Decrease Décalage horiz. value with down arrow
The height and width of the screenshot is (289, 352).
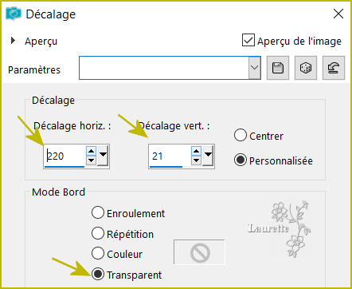click(91, 160)
